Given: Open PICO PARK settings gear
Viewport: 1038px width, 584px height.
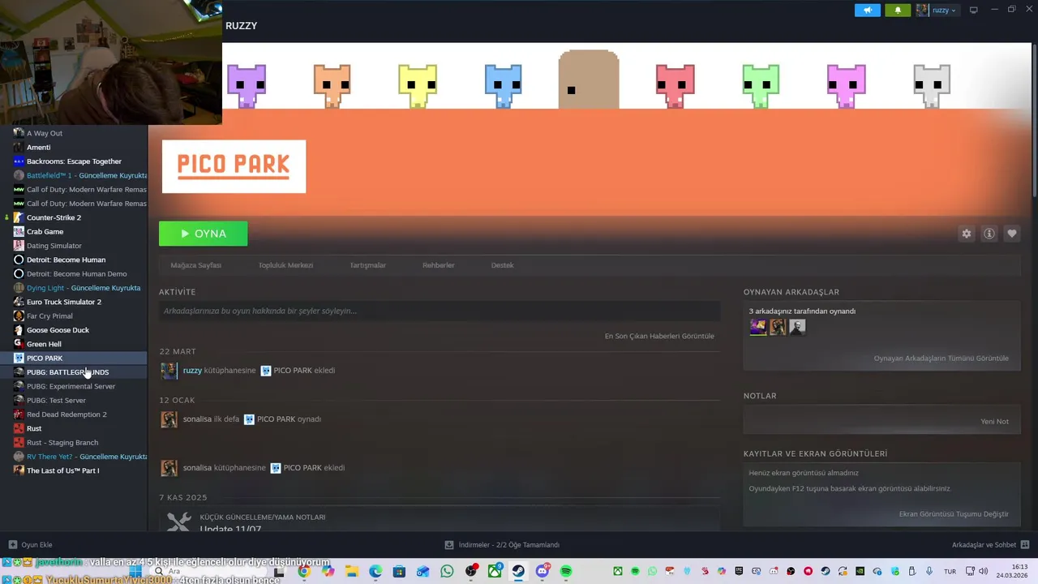Looking at the screenshot, I should [x=967, y=234].
